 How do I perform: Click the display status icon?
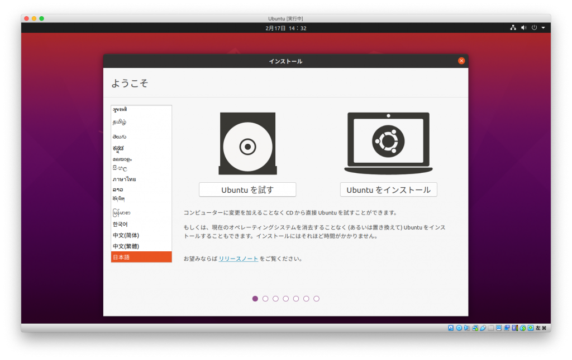[x=499, y=328]
